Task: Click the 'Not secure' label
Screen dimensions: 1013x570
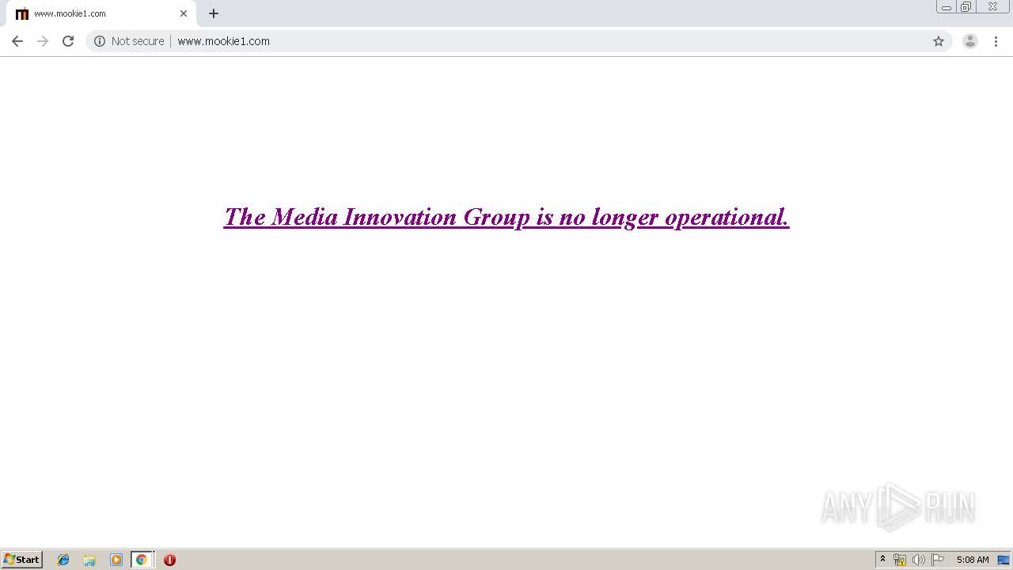Action: [x=138, y=41]
